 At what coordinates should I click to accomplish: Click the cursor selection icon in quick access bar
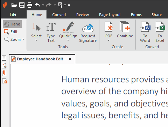(x=61, y=5)
